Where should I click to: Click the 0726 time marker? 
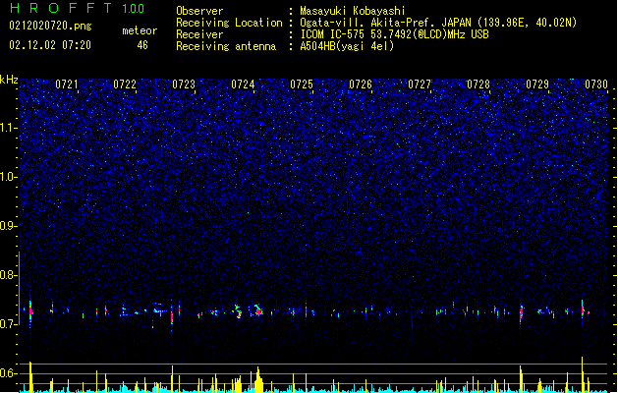click(x=361, y=84)
